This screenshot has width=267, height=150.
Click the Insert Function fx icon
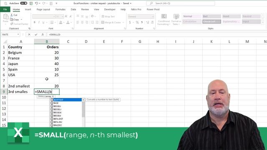click(x=43, y=35)
